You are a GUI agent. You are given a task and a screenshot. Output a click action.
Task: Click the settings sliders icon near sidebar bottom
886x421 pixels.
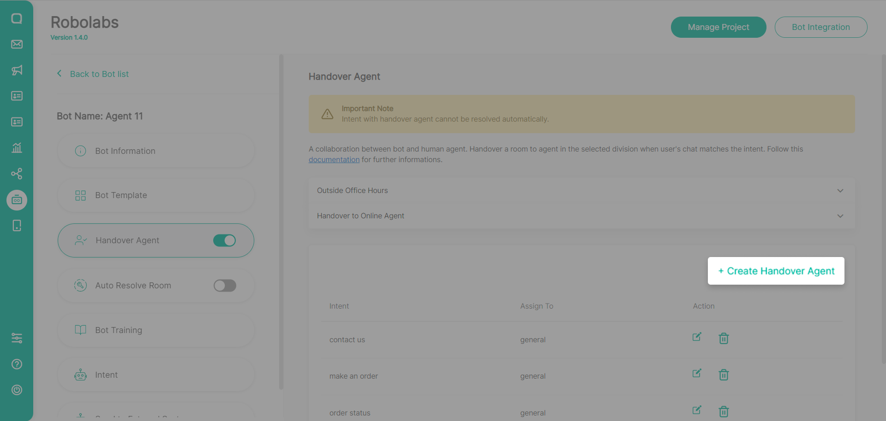(17, 338)
